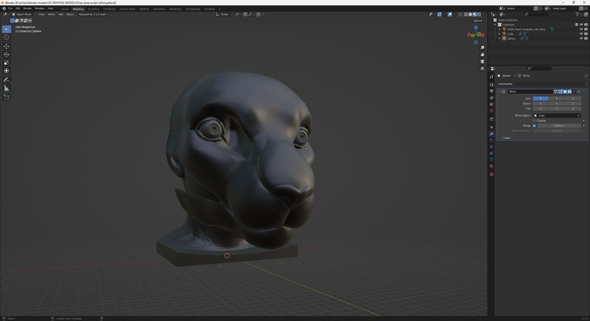Uncheck the Merge checkbox
The height and width of the screenshot is (321, 590).
point(535,126)
